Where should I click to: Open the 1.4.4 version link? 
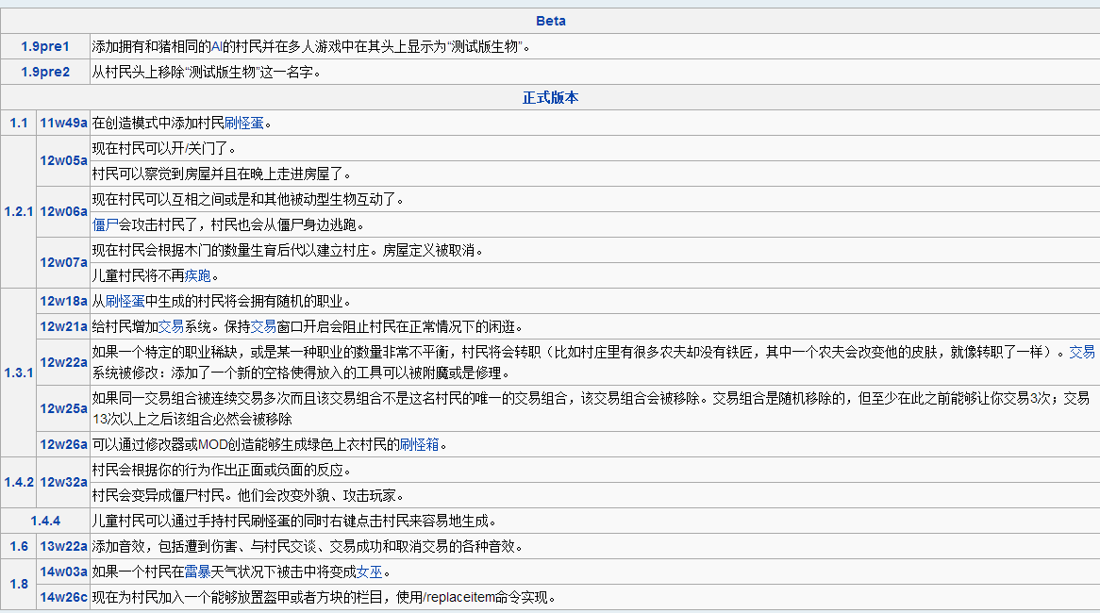(x=45, y=521)
